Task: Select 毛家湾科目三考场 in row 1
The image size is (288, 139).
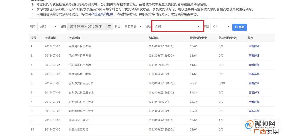Action: click(x=80, y=46)
